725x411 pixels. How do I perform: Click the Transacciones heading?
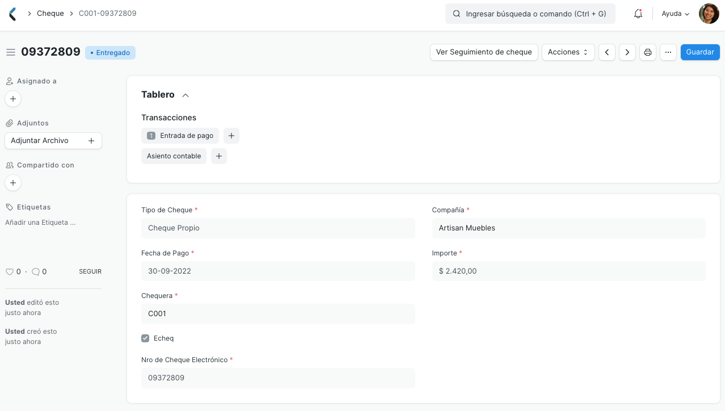point(168,118)
